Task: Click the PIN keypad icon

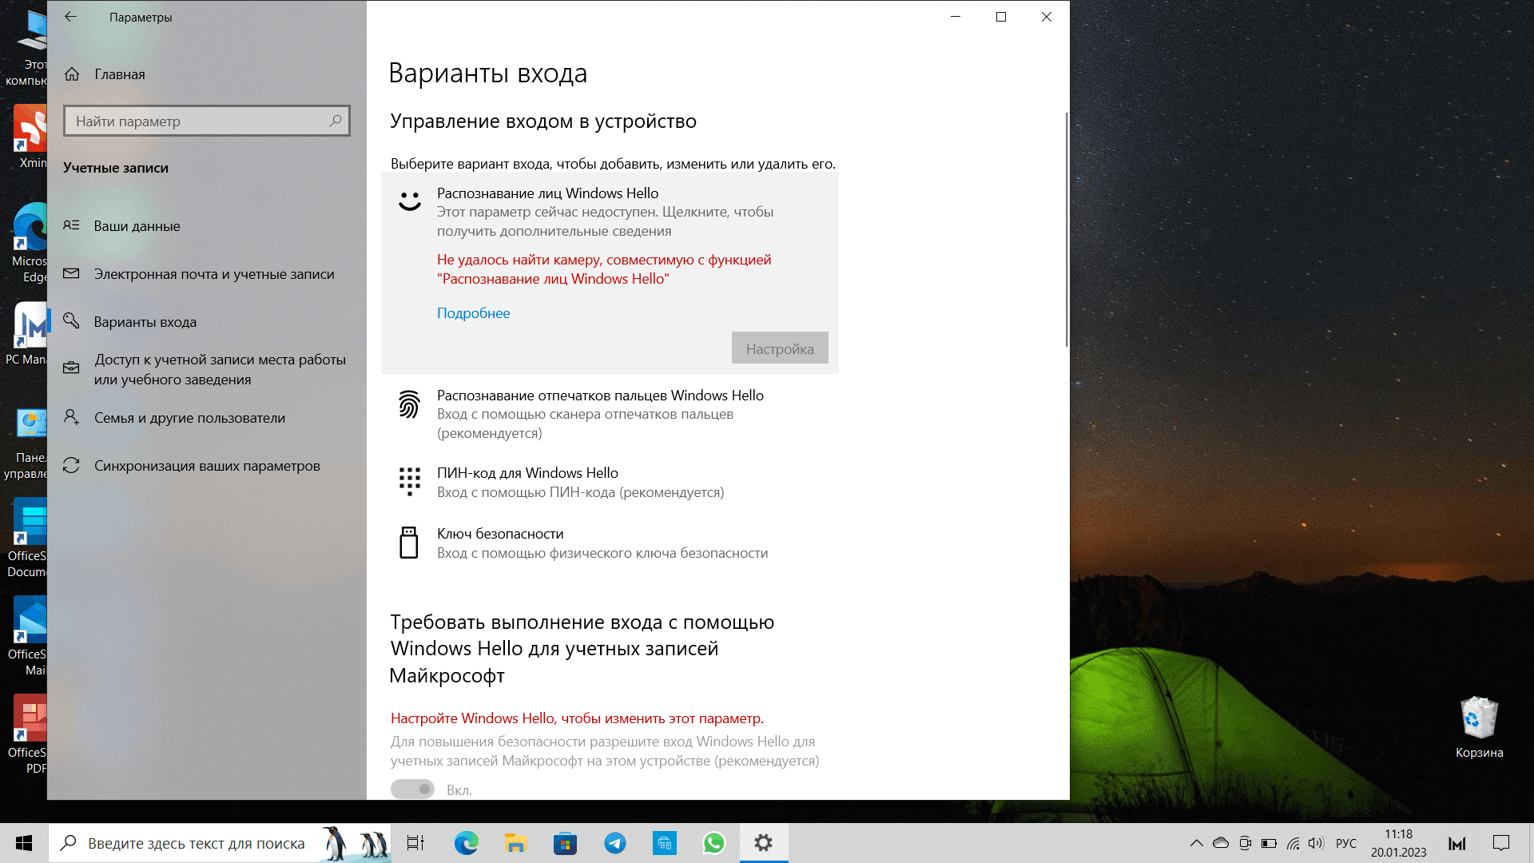Action: pyautogui.click(x=409, y=481)
